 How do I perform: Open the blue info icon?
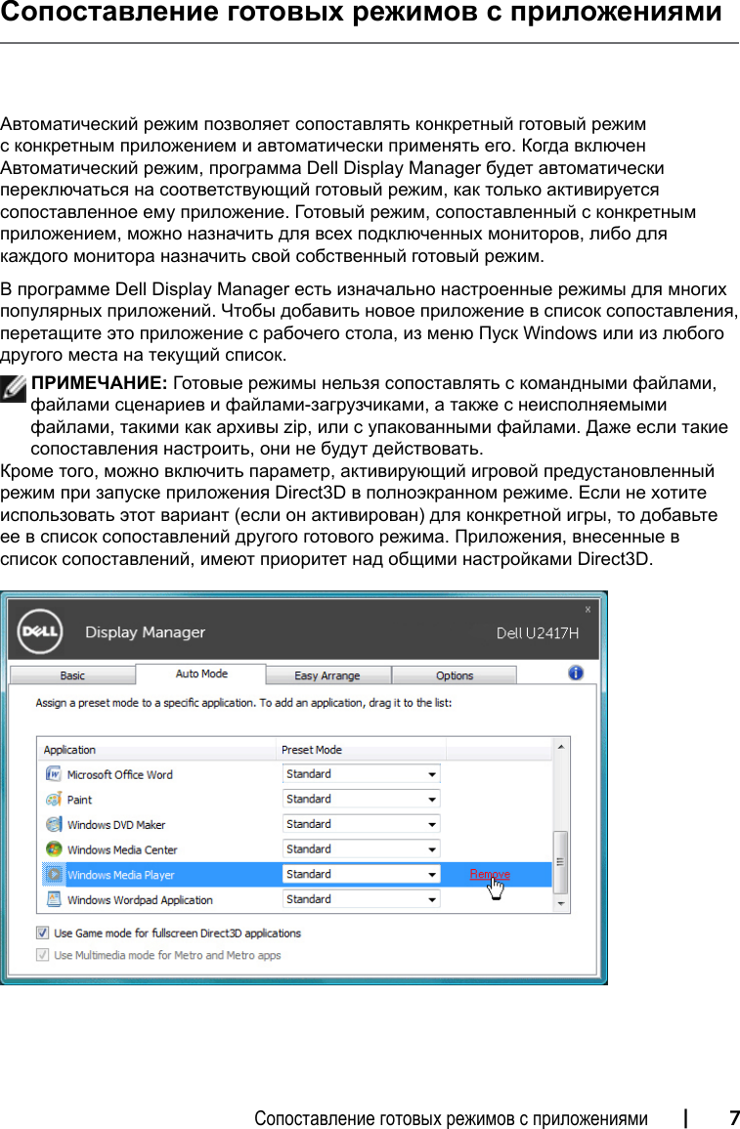[575, 673]
